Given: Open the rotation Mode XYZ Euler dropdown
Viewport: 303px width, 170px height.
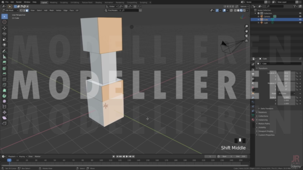Looking at the screenshot, I should [286, 93].
